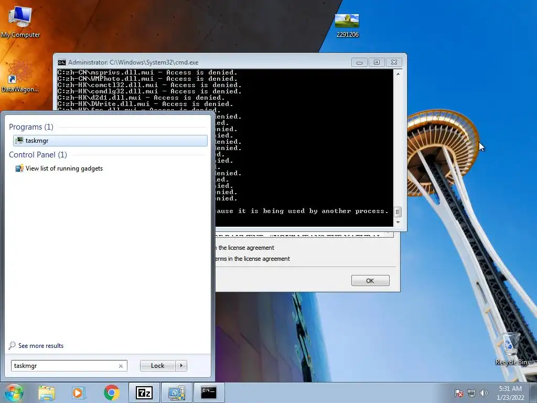Screen dimensions: 537x403
Task: Click the Control Panel (1) heading
Action: (x=38, y=155)
